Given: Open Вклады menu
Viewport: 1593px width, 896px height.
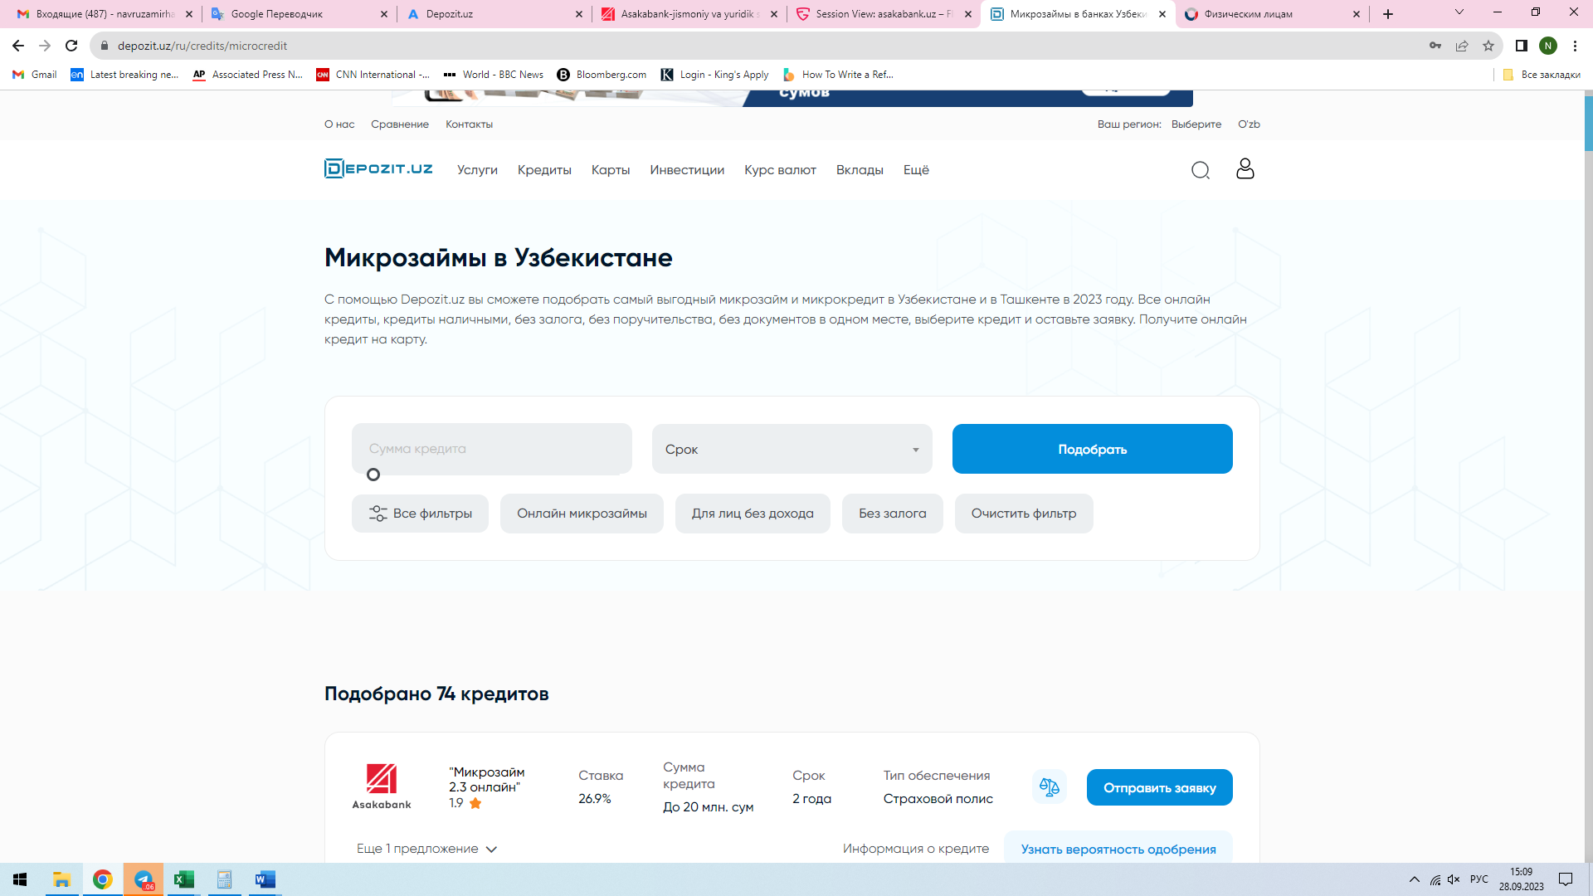Looking at the screenshot, I should (x=860, y=170).
